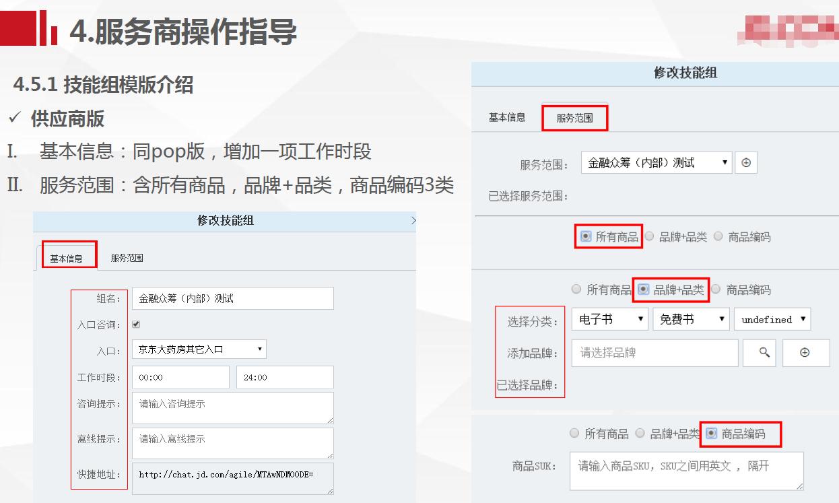This screenshot has width=839, height=503.
Task: Expand the undefined third-level category dropdown
Action: pos(772,319)
